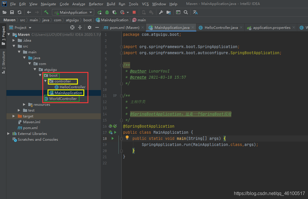Fold the main method at line 18

[x=121, y=139]
